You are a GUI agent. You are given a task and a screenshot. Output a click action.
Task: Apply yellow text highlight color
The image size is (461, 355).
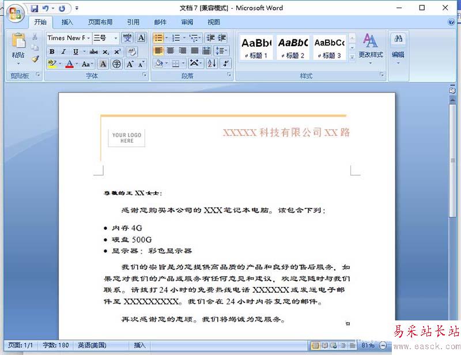click(x=52, y=64)
